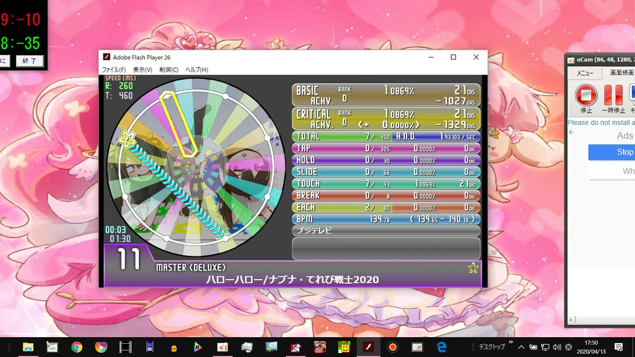This screenshot has width=635, height=357.
Task: Click the oCam red circle taskbar icon
Action: coord(392,347)
